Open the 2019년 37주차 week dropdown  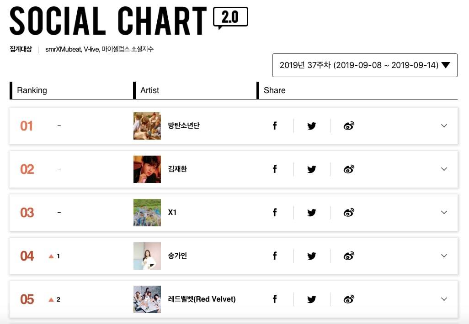(x=365, y=65)
